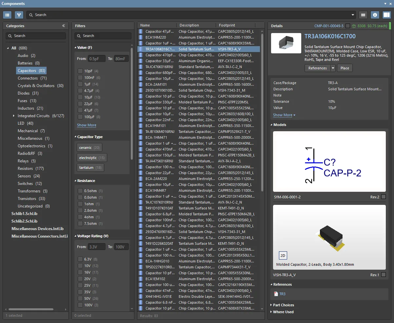
Task: Expand the Part Choices section
Action: pyautogui.click(x=283, y=305)
